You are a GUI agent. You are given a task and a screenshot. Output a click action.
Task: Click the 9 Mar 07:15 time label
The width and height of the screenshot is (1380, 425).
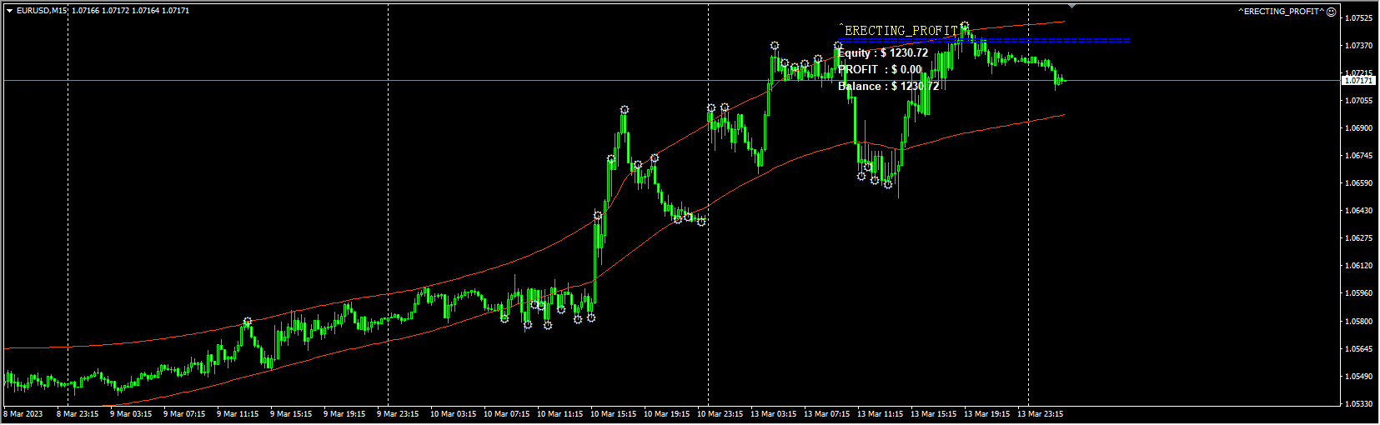pyautogui.click(x=184, y=414)
